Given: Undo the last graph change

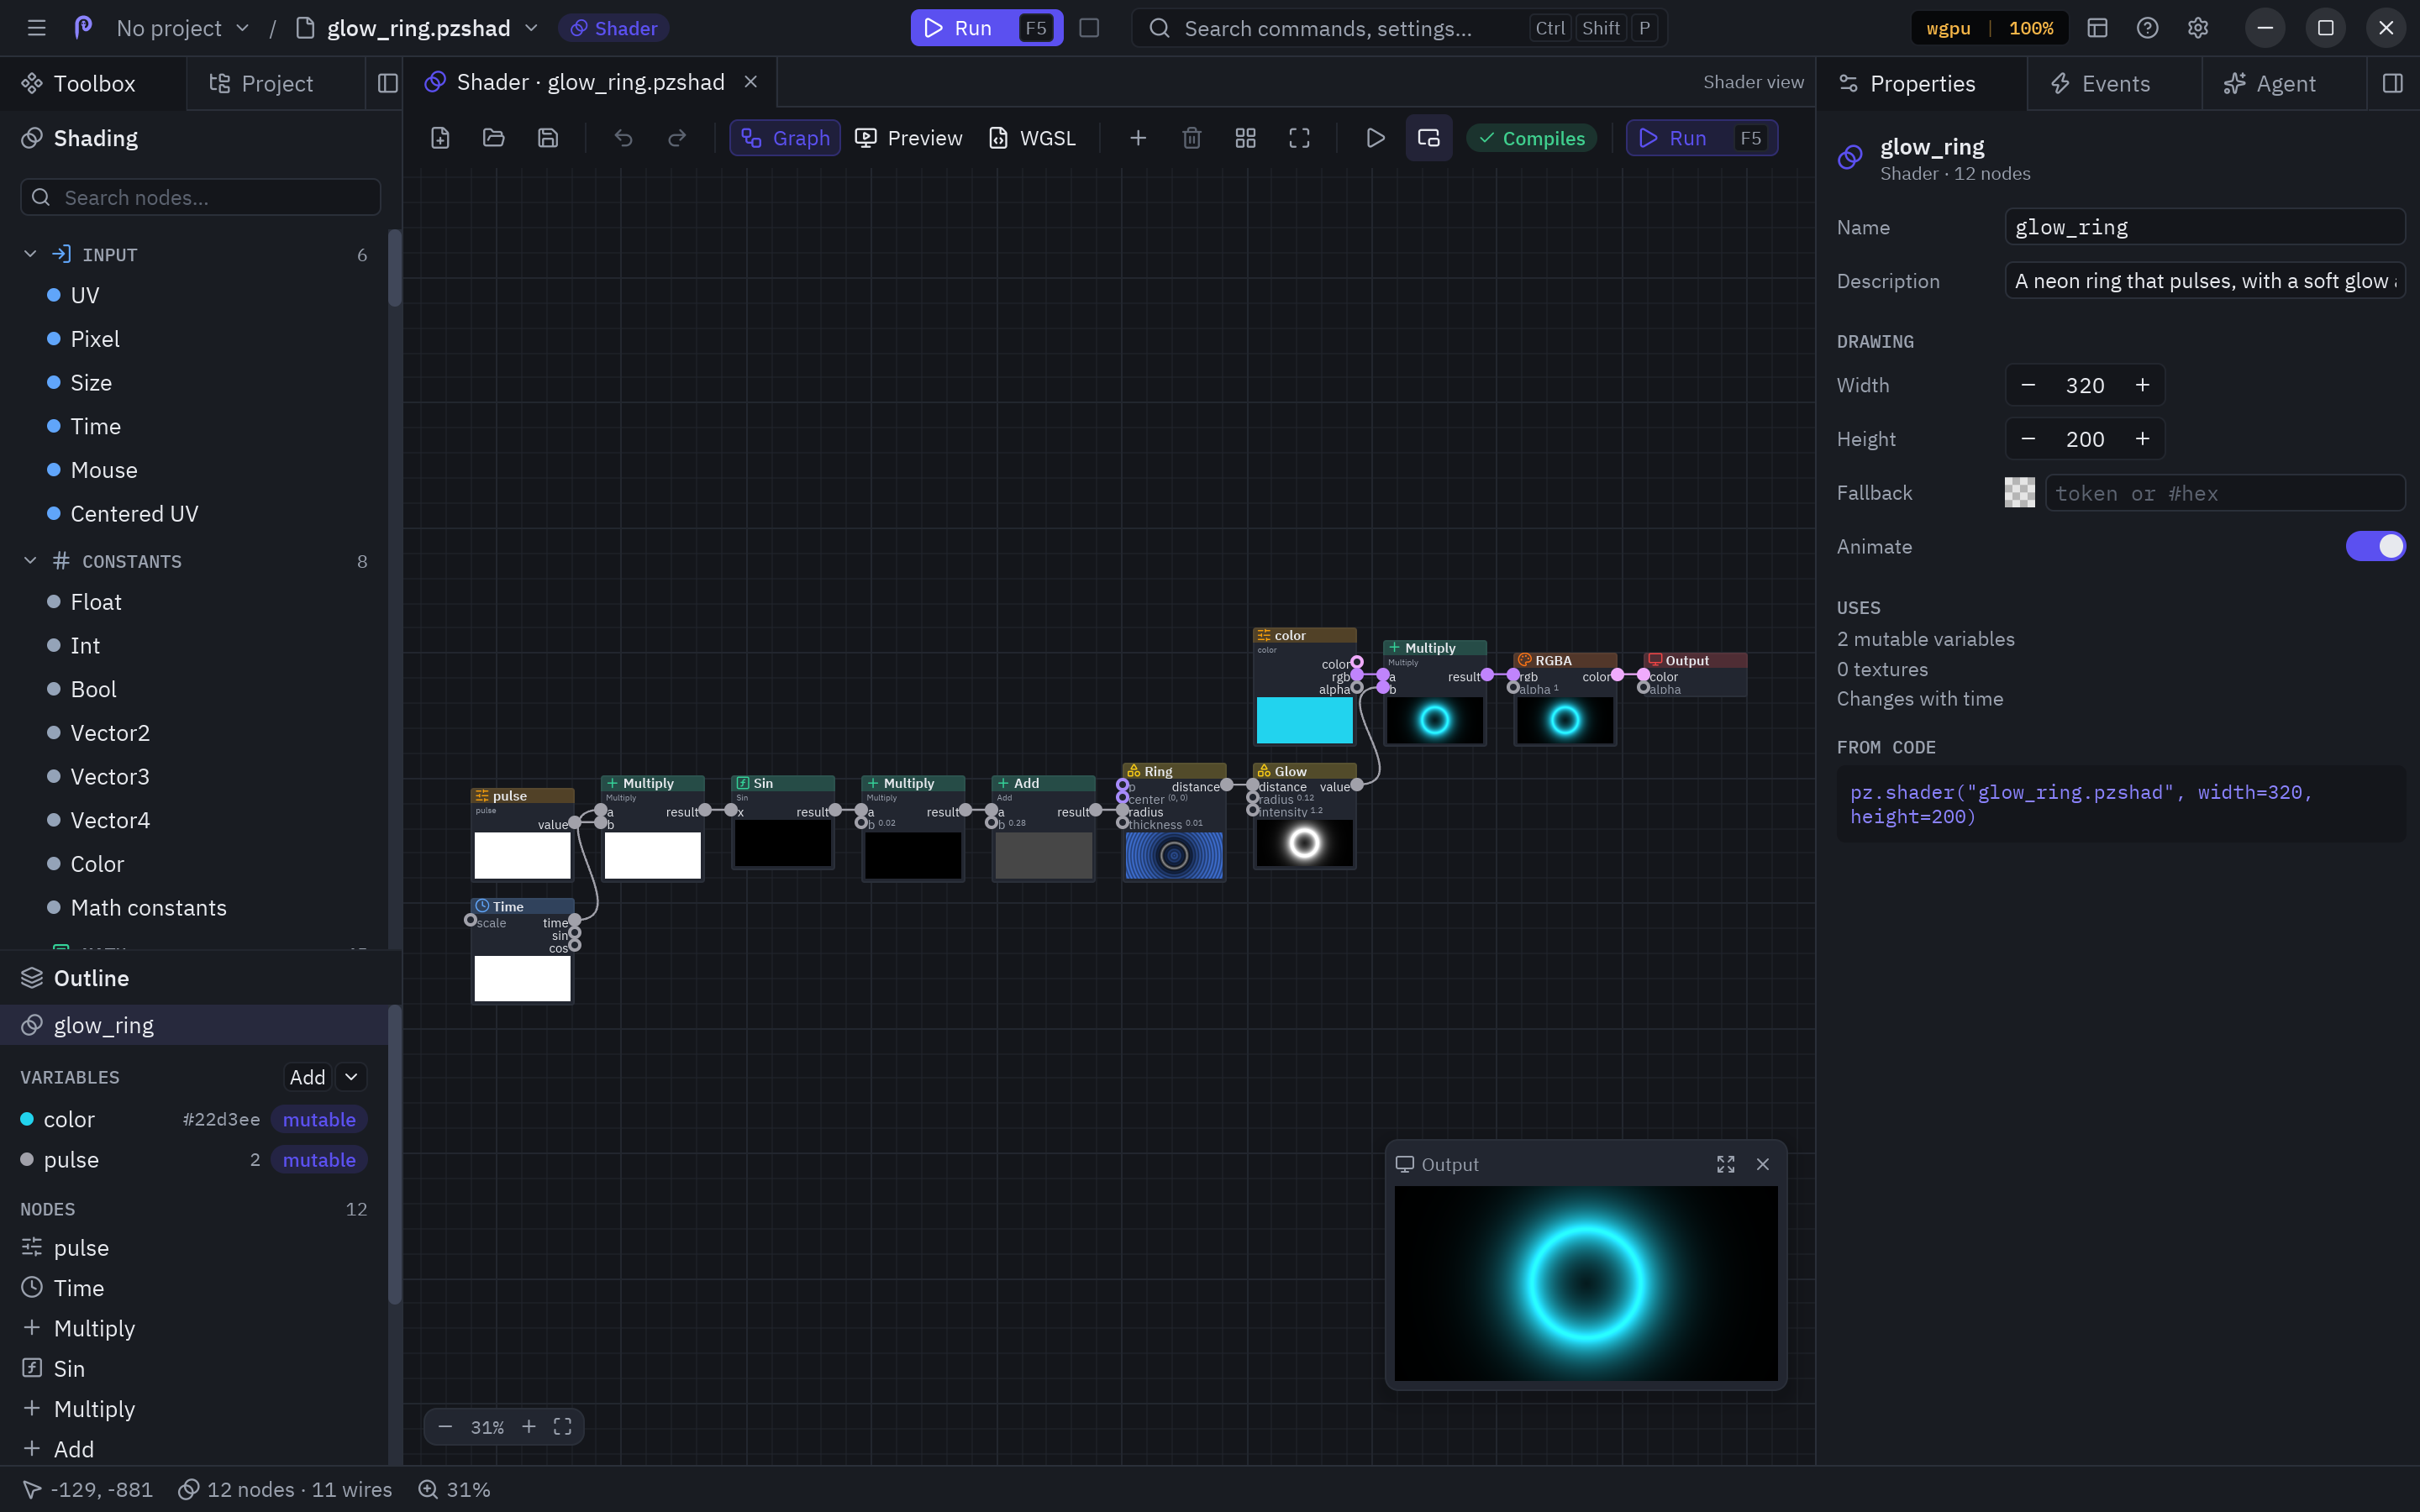Looking at the screenshot, I should [623, 138].
